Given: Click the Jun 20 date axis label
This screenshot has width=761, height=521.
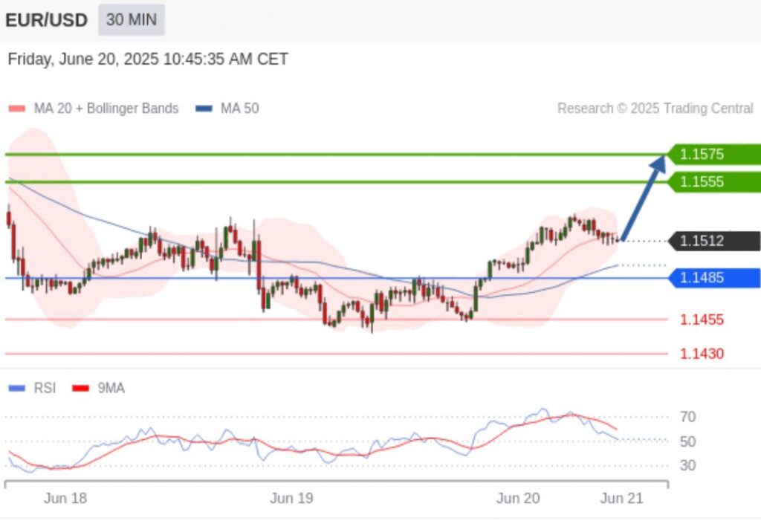Looking at the screenshot, I should click(x=518, y=499).
